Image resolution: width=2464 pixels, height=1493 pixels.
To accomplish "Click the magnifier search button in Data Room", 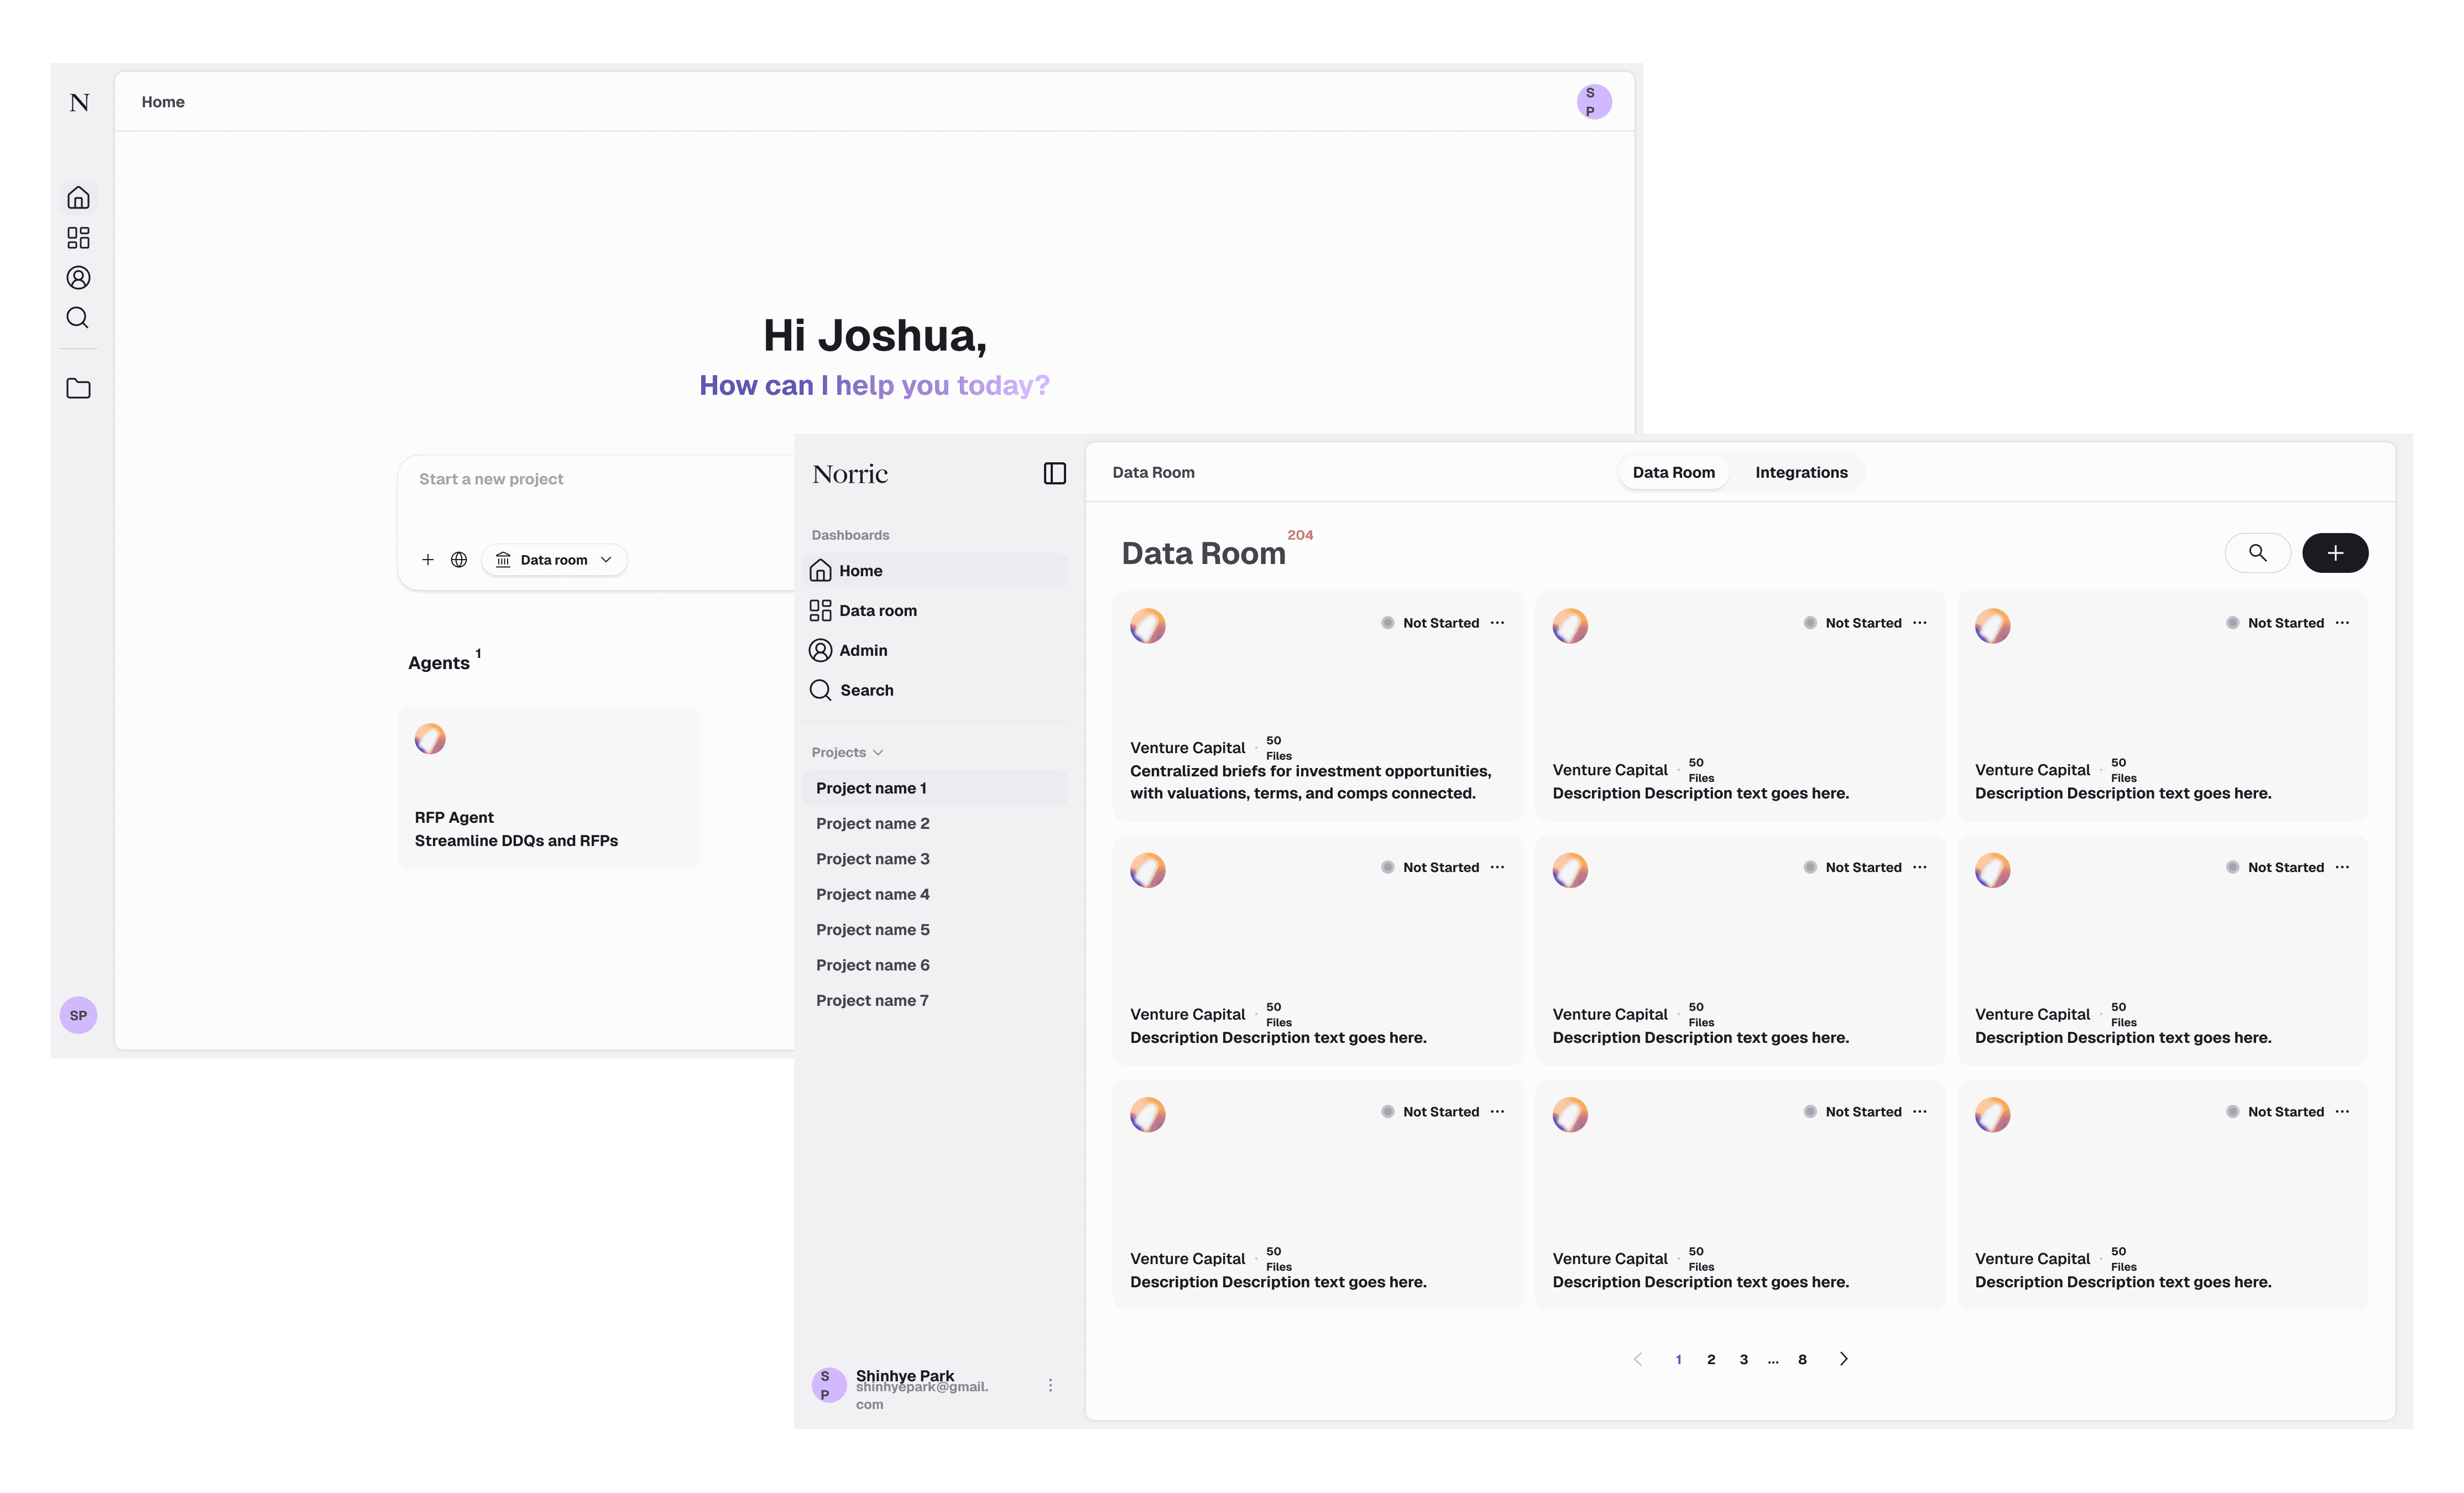I will pyautogui.click(x=2257, y=553).
